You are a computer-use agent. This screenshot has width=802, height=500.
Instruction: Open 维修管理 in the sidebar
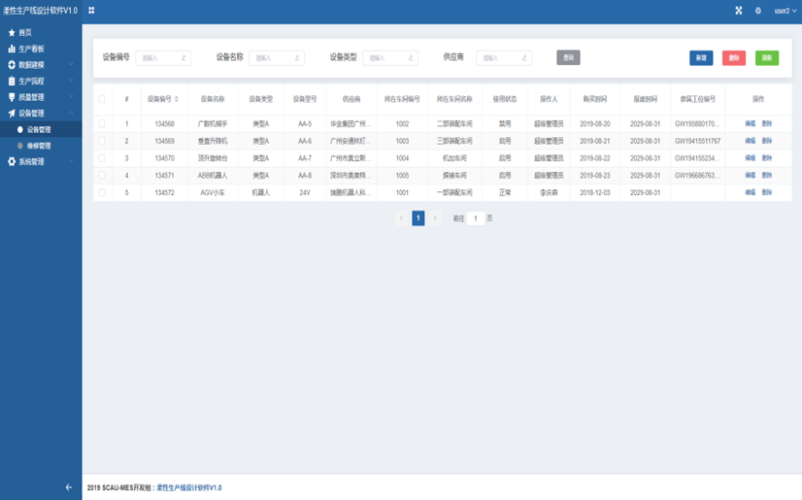39,146
